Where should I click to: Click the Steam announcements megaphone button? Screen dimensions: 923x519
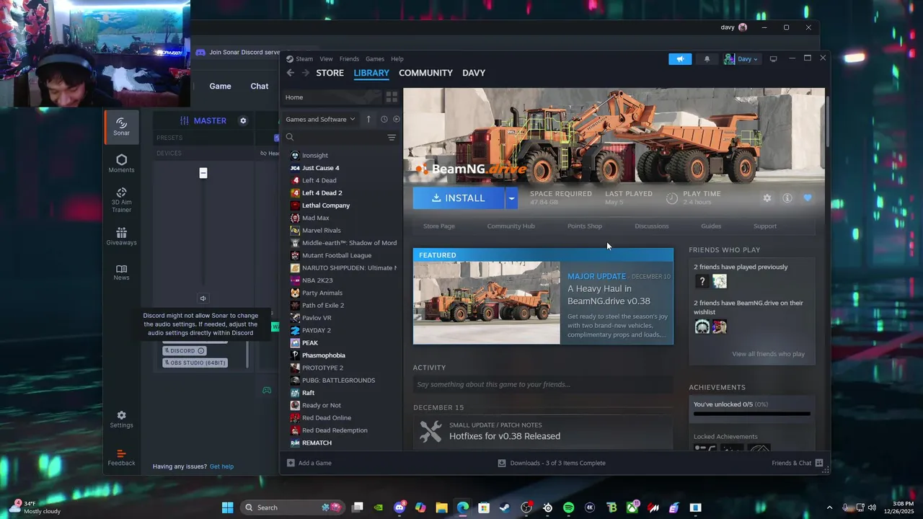click(x=680, y=59)
